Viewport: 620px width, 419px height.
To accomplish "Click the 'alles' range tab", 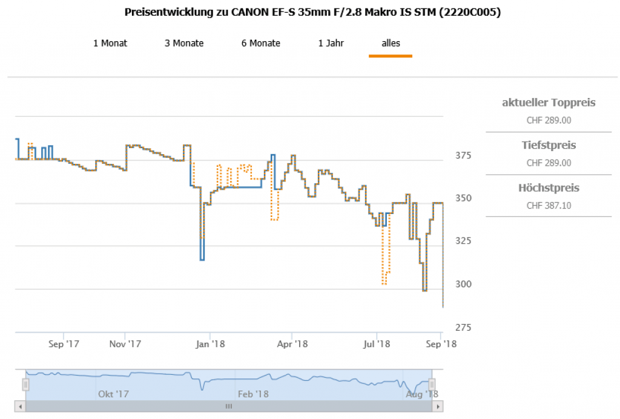I will click(391, 43).
